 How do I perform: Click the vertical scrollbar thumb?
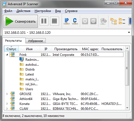[x=127, y=68]
